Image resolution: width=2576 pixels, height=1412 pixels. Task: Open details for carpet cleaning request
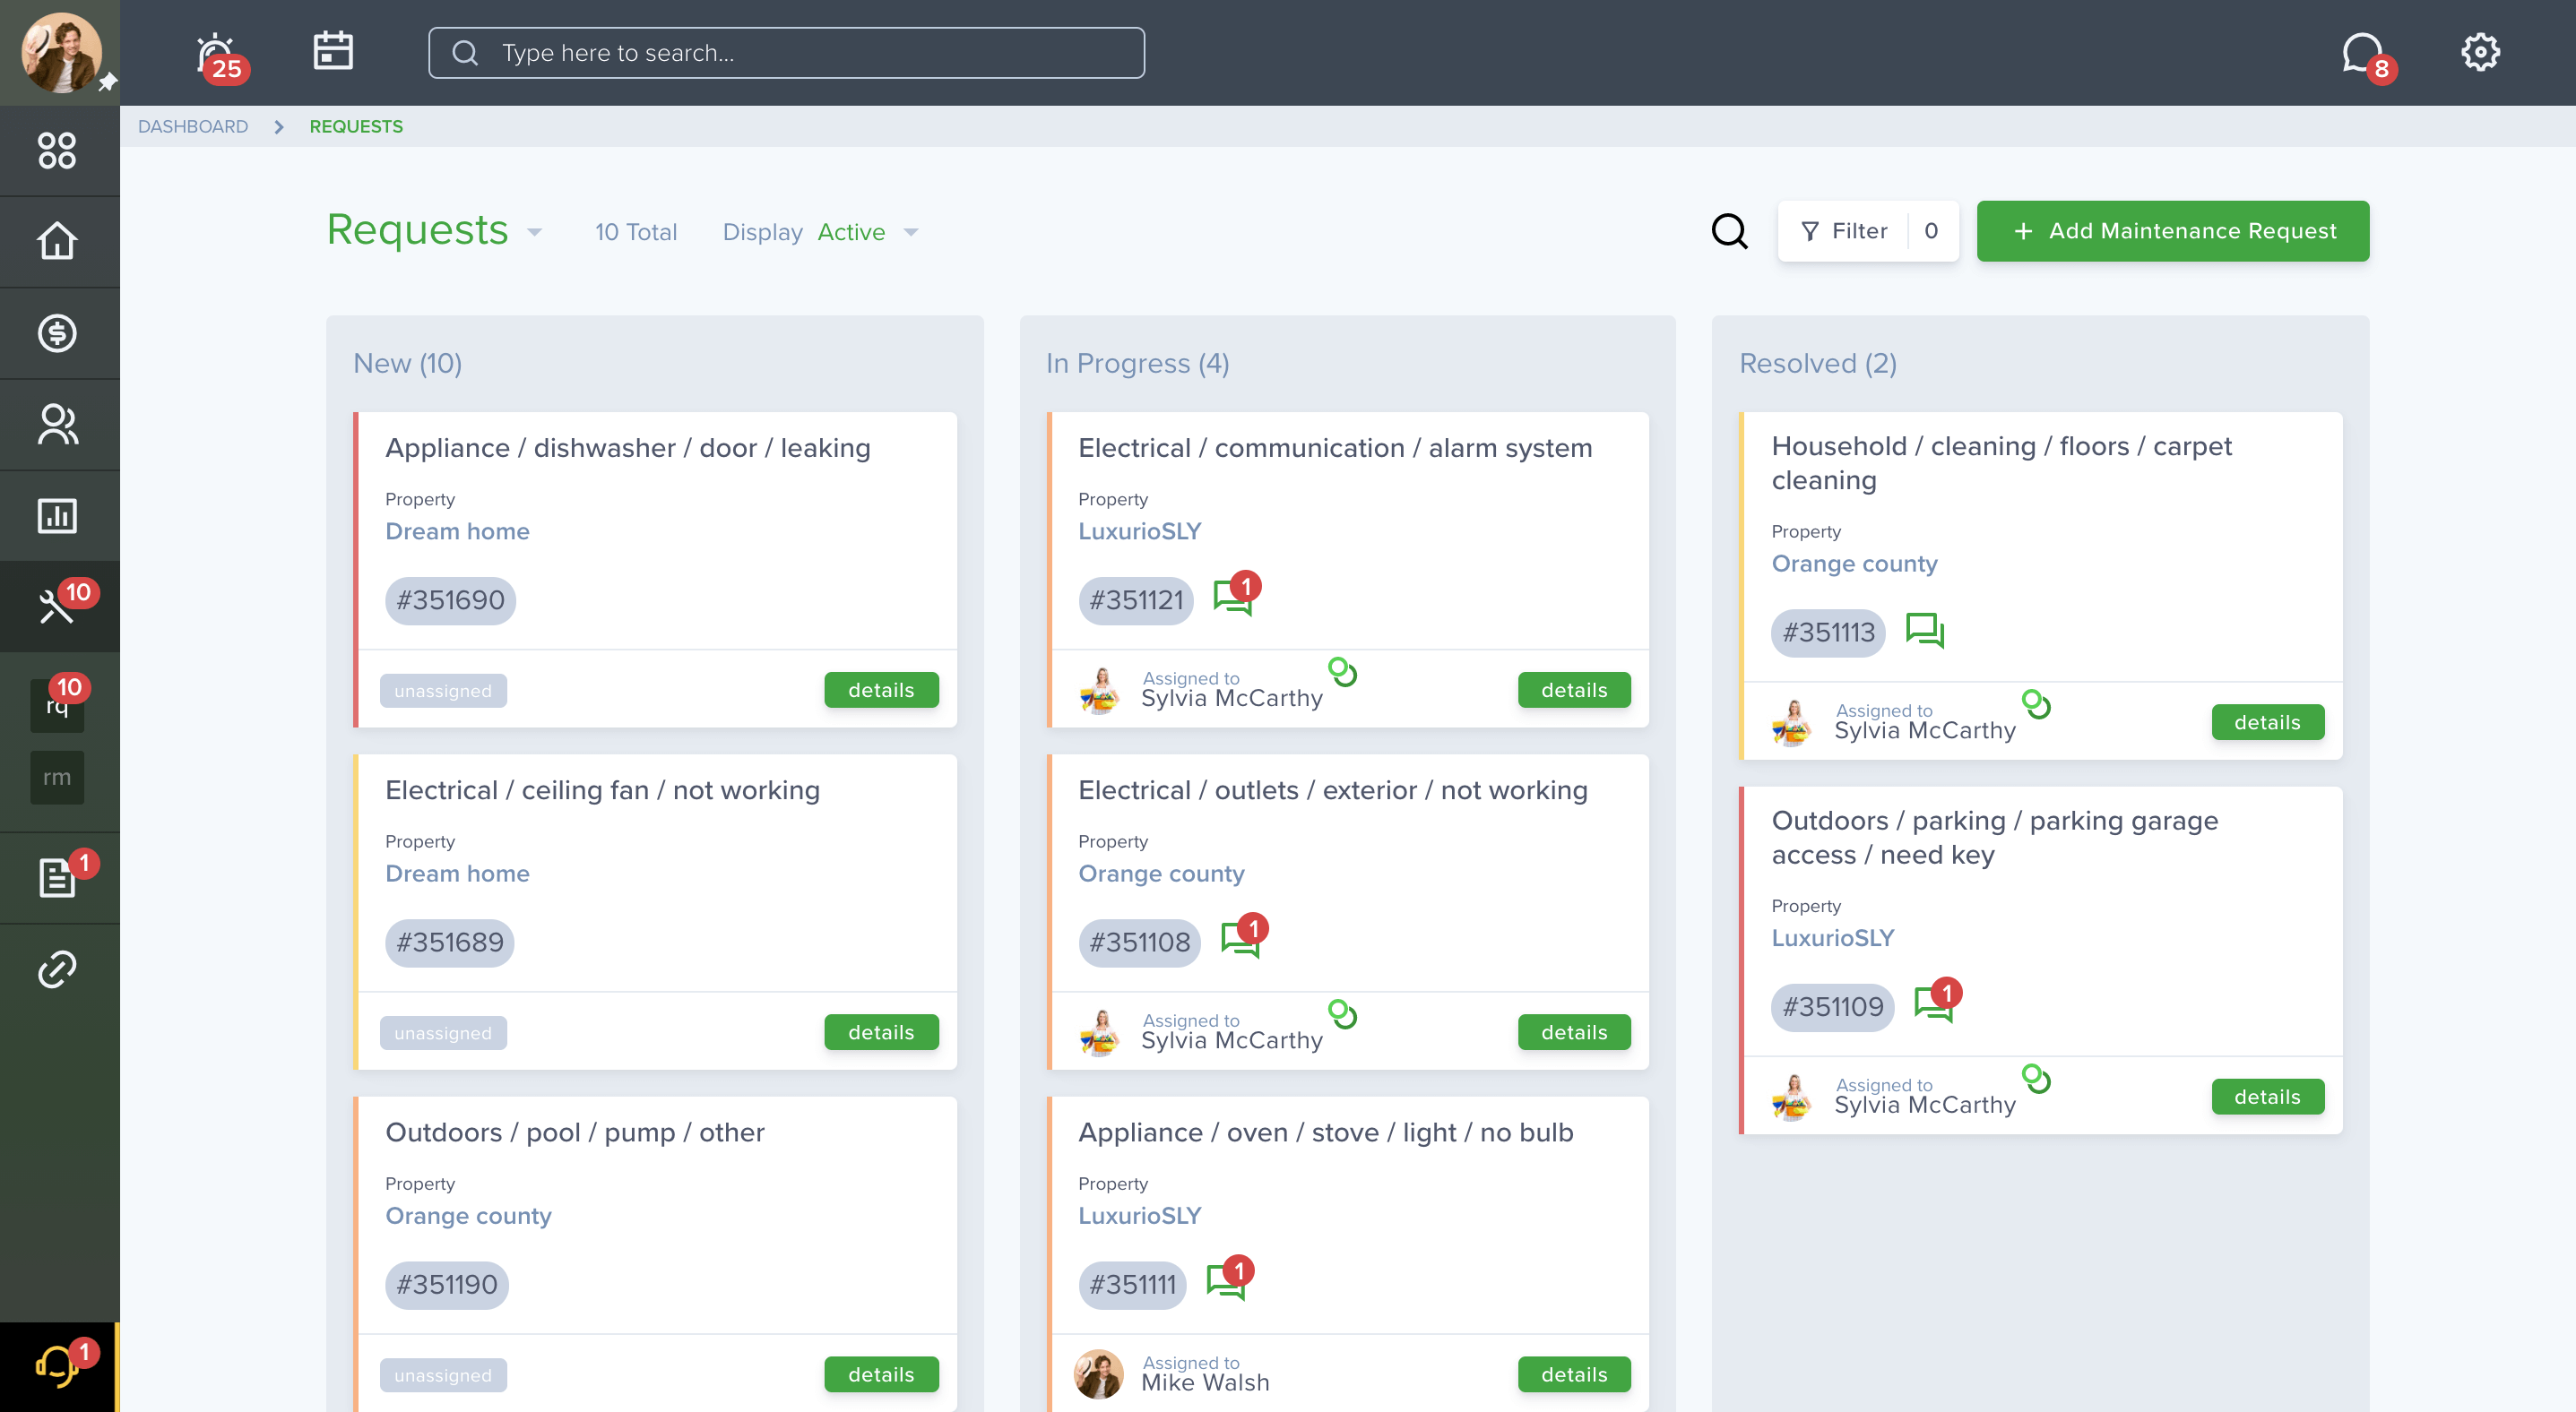click(x=2267, y=721)
